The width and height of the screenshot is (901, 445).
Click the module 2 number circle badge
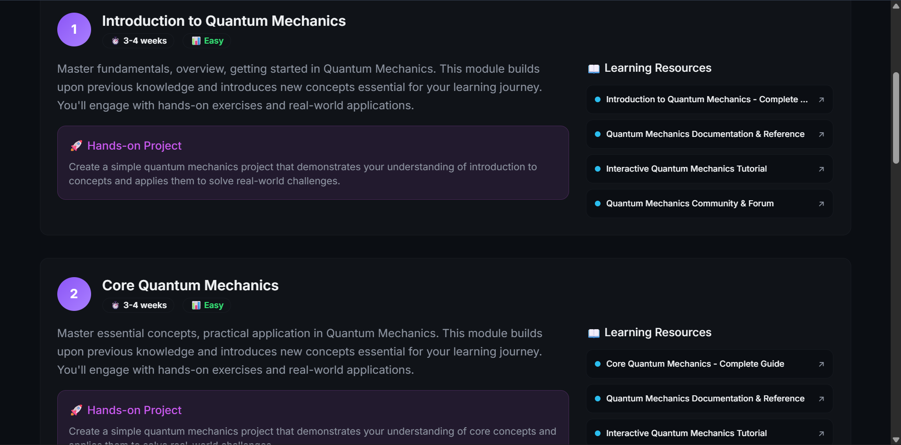74,294
